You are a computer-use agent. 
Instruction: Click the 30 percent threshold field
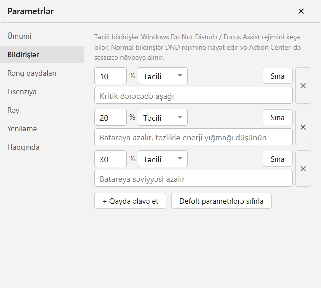[111, 159]
